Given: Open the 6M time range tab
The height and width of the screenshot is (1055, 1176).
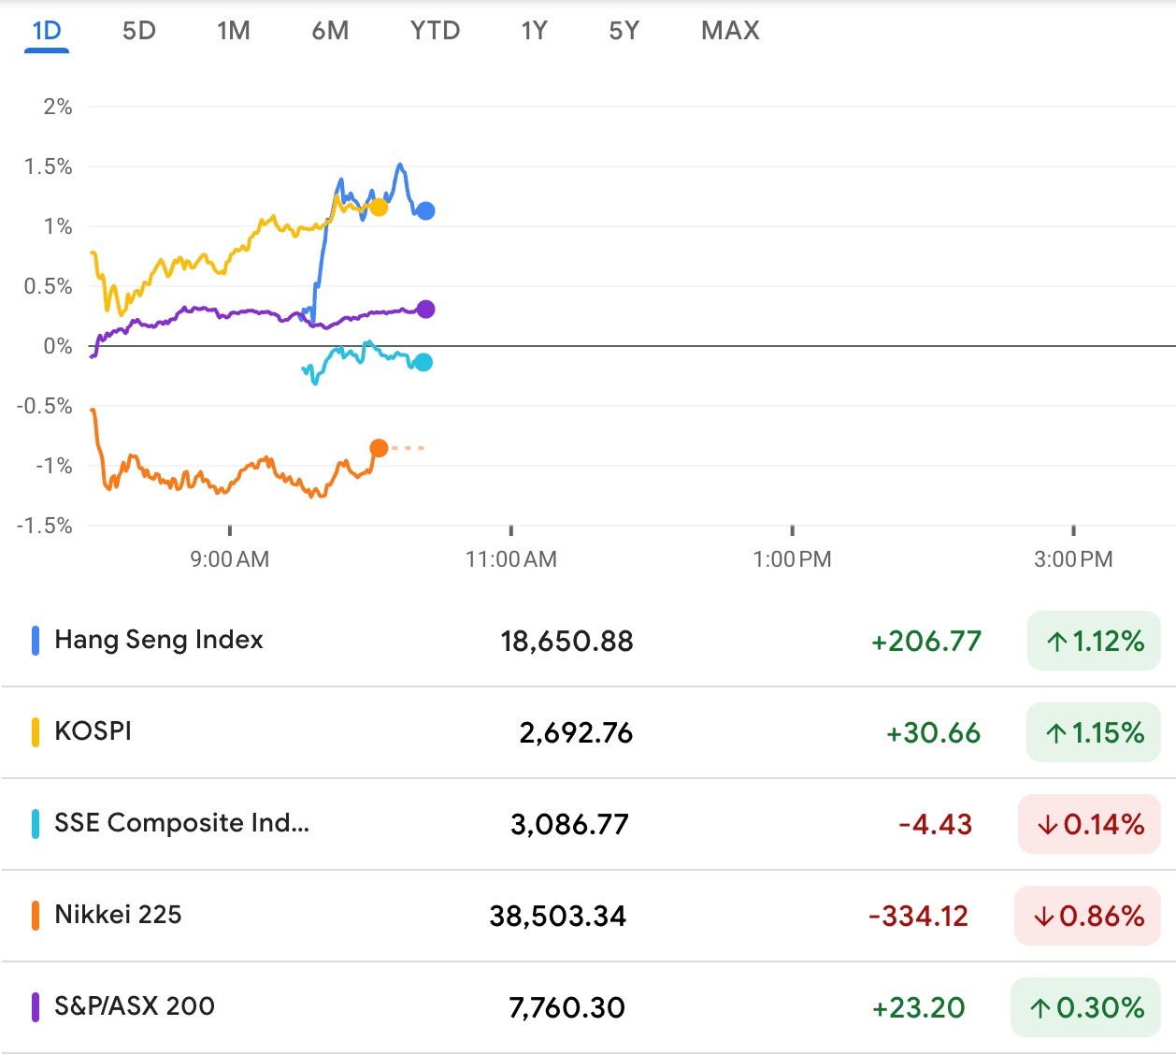Looking at the screenshot, I should (330, 31).
